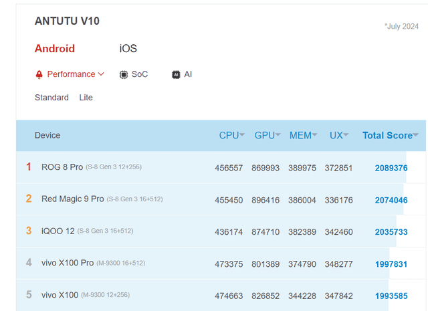Click Red Magic GPU score 896416
The height and width of the screenshot is (311, 428).
coord(265,200)
